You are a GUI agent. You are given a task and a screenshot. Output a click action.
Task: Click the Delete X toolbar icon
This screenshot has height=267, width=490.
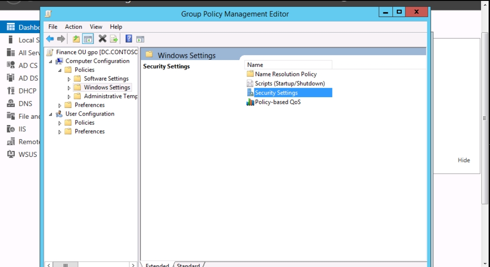[102, 39]
